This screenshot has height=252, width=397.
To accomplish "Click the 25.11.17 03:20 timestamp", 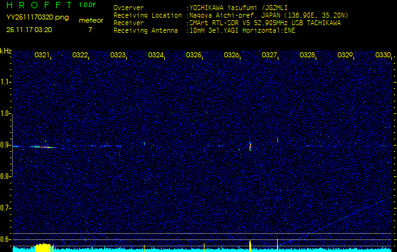I will pyautogui.click(x=30, y=30).
